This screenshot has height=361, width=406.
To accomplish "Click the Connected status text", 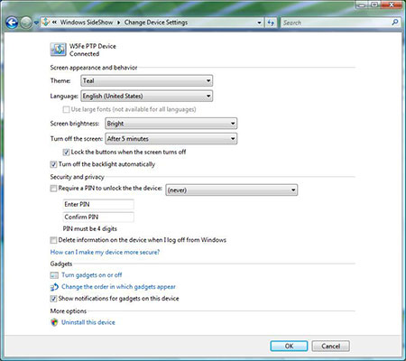I will point(84,54).
